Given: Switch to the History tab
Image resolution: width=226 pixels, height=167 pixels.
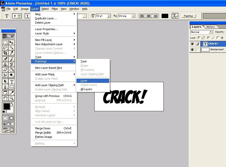Looking at the screenshot, I should (210, 27).
